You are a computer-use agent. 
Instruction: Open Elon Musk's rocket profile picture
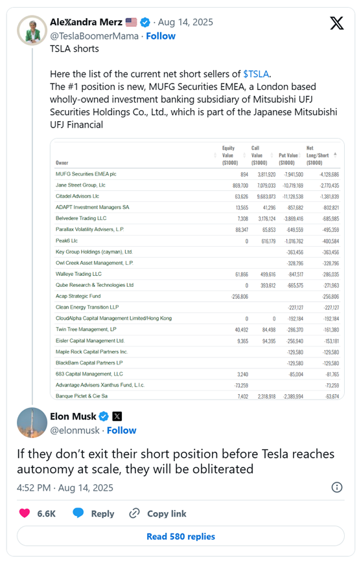pos(32,423)
